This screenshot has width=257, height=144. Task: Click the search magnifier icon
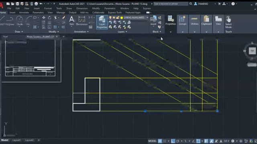pos(191,4)
